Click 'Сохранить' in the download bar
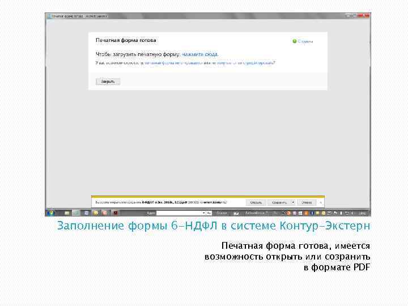Screen dimensions: 408x306 (x=279, y=202)
